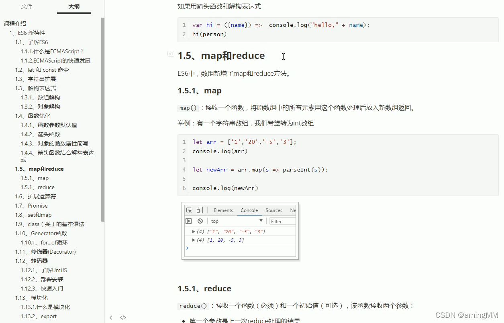The height and width of the screenshot is (323, 504).
Task: Open 1.13.2、export outline entry
Action: (x=39, y=316)
